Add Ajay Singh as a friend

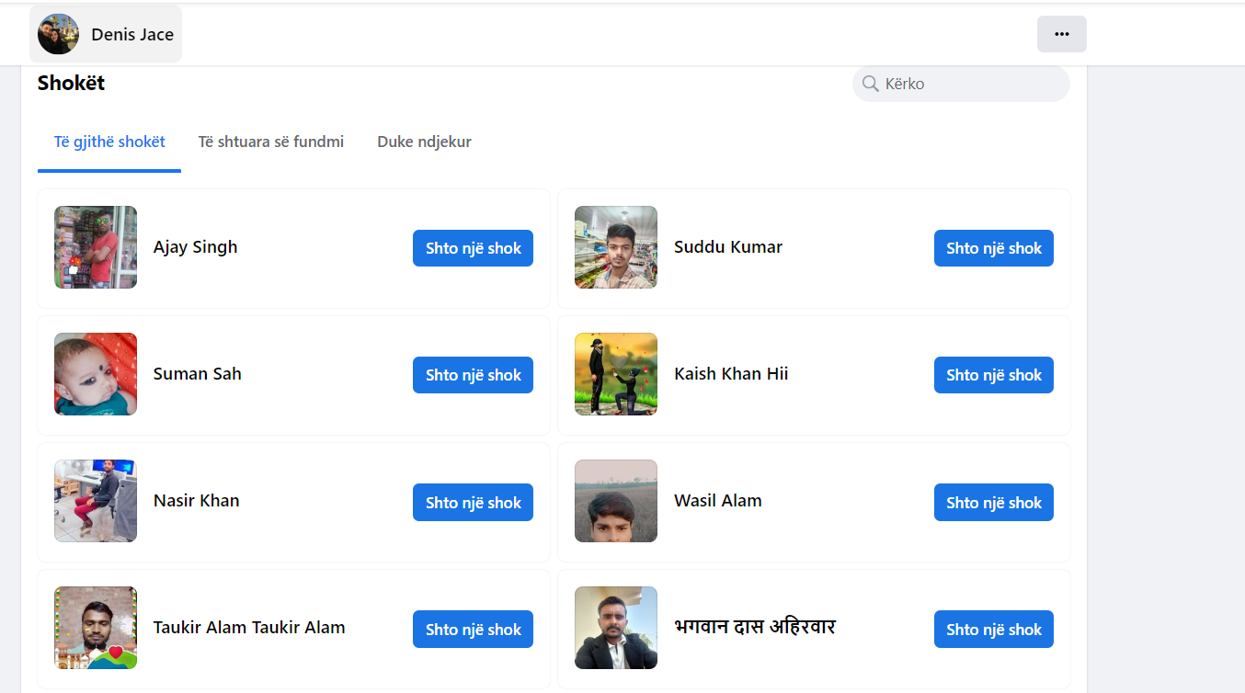point(473,248)
